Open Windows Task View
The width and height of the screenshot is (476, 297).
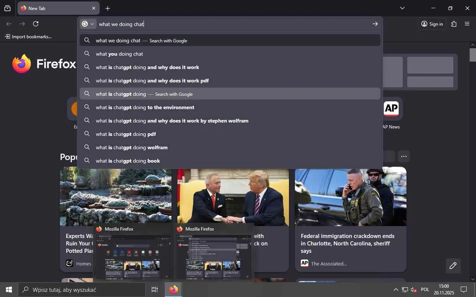[x=155, y=290]
